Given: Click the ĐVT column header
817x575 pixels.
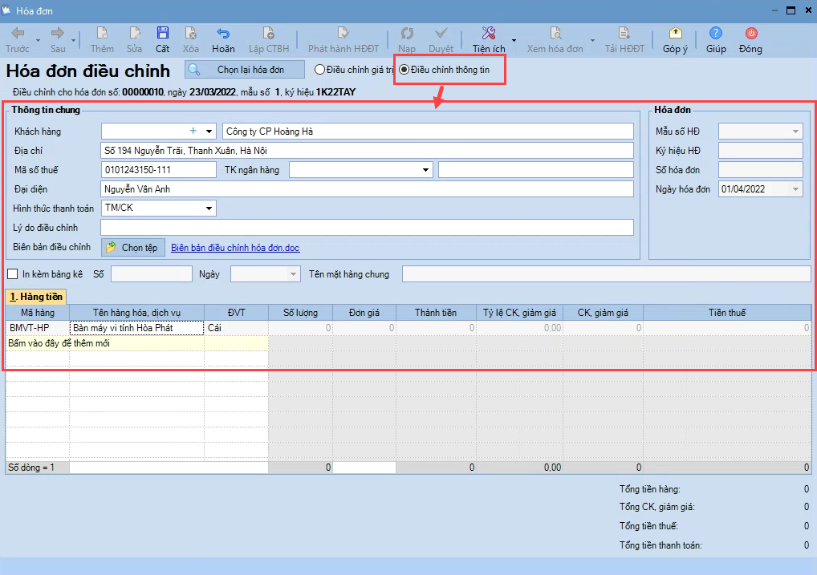Looking at the screenshot, I should [237, 313].
